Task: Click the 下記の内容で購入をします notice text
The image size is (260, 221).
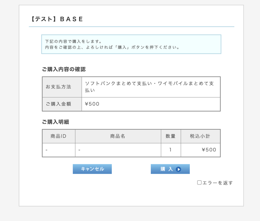Action: pos(73,41)
